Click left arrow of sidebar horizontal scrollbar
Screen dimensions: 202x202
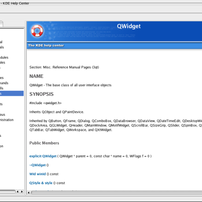pyautogui.click(x=18, y=191)
